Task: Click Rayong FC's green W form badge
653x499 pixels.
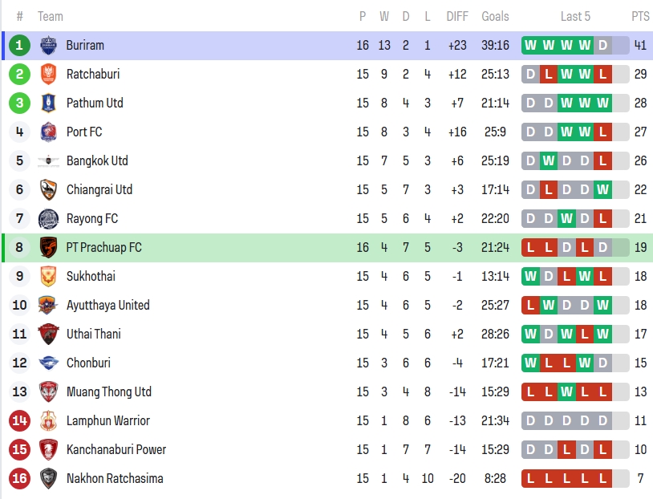Action: [566, 219]
